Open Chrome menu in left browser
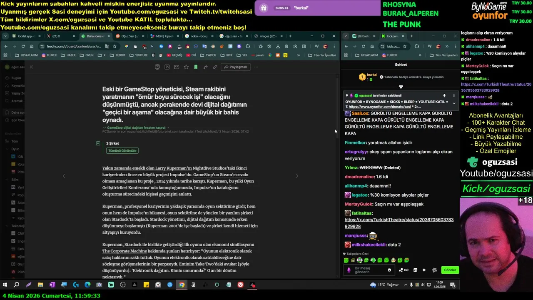Image resolution: width=533 pixels, height=300 pixels. 334,46
